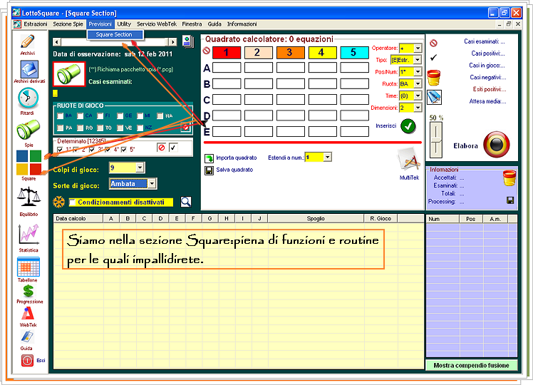This screenshot has height=385, width=533.
Task: Open the MultiTek icon
Action: point(408,160)
